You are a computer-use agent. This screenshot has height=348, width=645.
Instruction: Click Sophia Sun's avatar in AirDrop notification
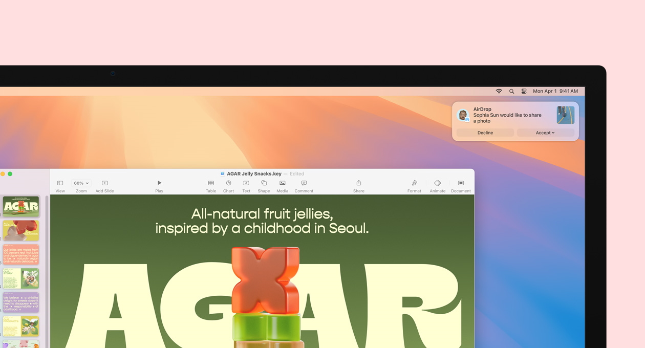coord(463,115)
